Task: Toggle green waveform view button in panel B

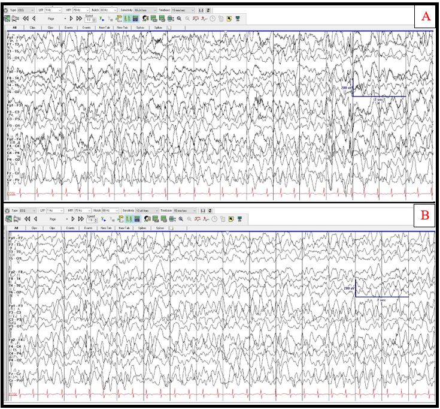Action: pos(128,219)
